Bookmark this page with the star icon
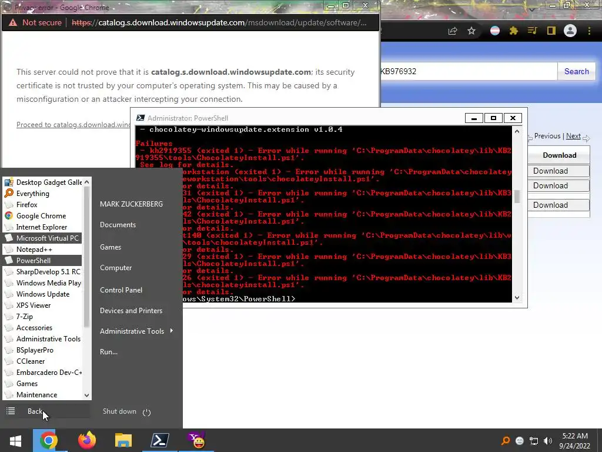Viewport: 602px width, 452px height. click(x=471, y=31)
